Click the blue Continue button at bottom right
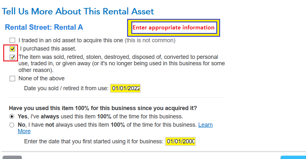 coord(293,157)
